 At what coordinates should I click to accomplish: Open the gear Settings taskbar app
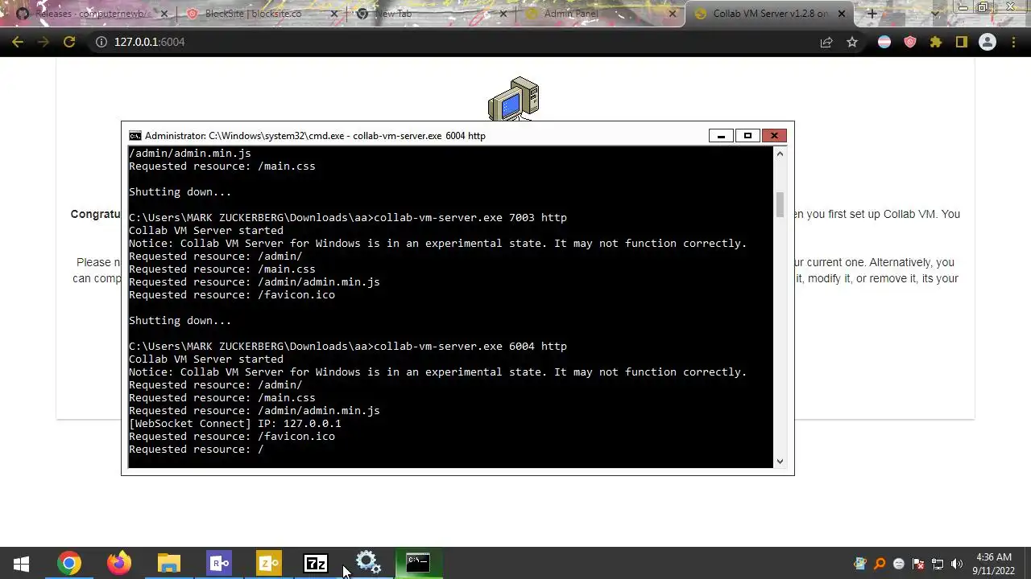coord(368,564)
